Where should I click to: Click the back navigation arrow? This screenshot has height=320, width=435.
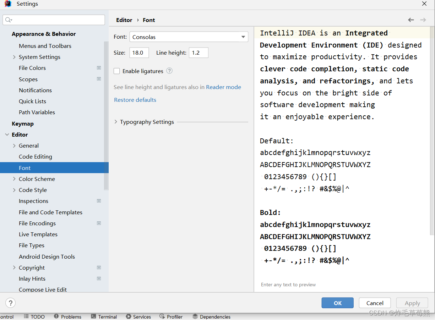(411, 20)
